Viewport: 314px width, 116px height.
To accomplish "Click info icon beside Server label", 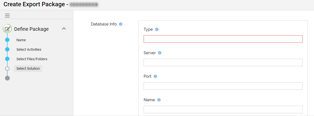I will pyautogui.click(x=160, y=53).
